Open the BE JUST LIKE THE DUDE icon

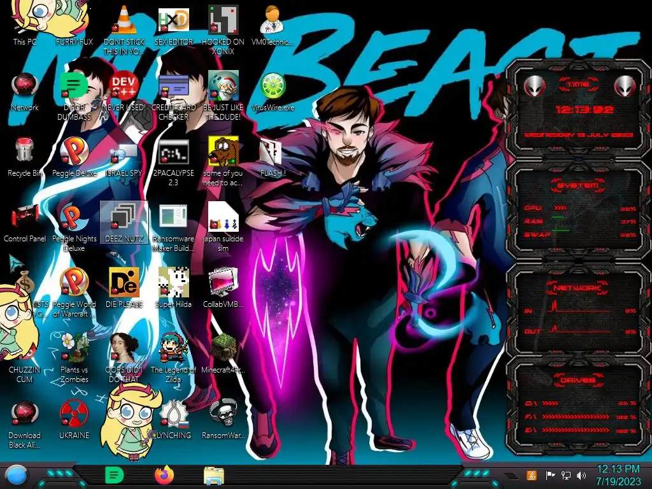pos(223,96)
